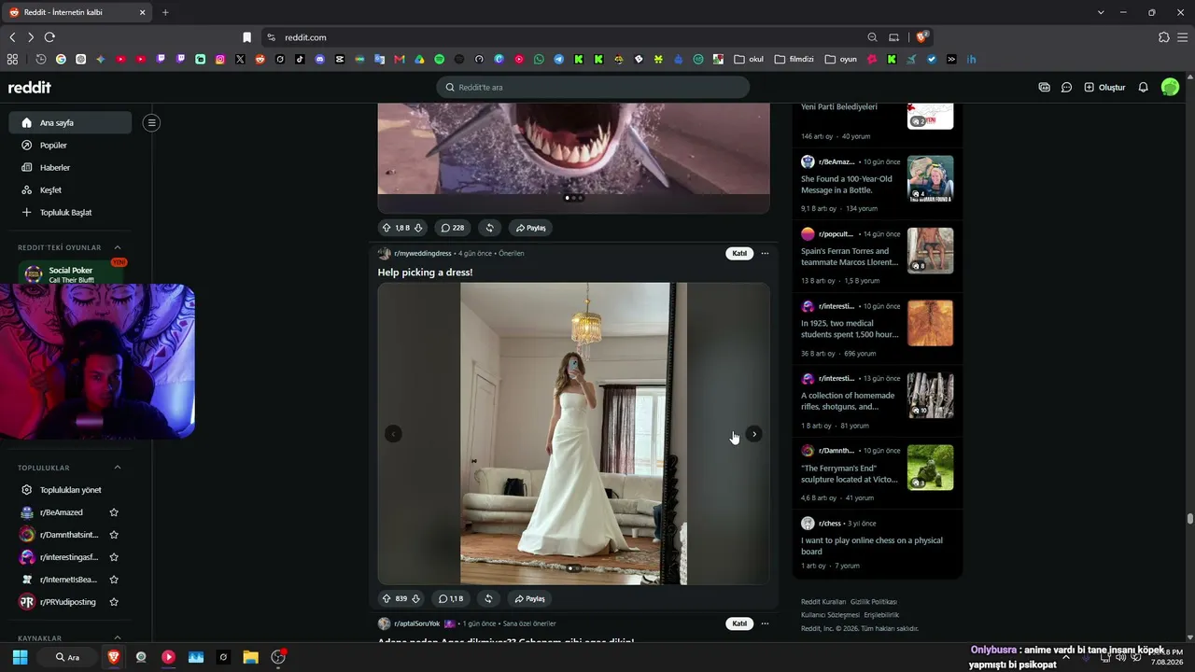Join r/aptalSoruYok with the Katıl button
1195x672 pixels.
tap(739, 623)
